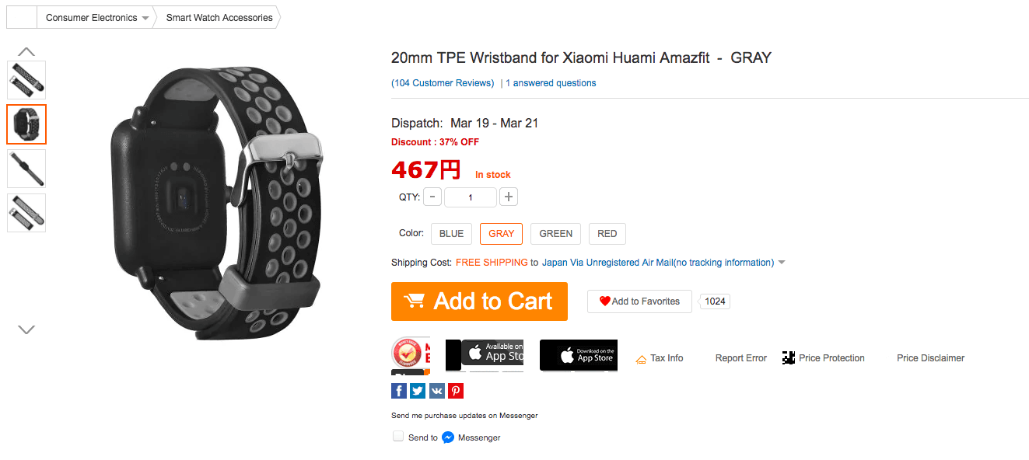Select the GREEN color variant
1029x460 pixels.
pos(556,234)
